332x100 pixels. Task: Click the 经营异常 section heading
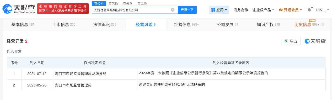tap(17, 41)
